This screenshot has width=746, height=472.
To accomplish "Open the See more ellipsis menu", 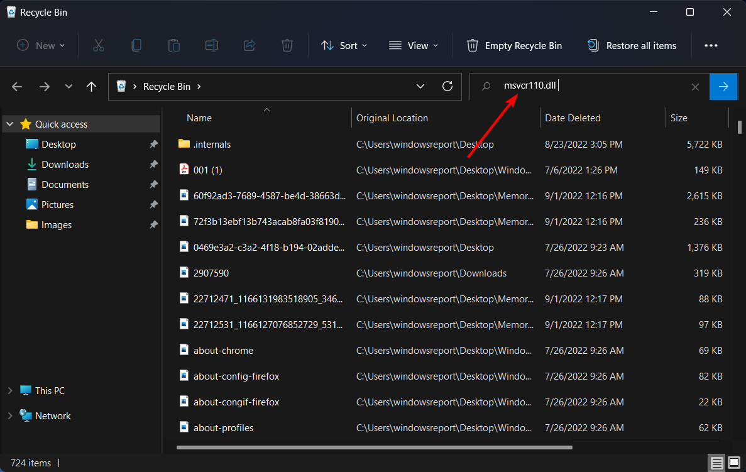I will 711,45.
